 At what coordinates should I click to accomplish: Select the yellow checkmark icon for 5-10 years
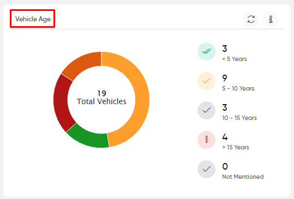[x=206, y=81]
